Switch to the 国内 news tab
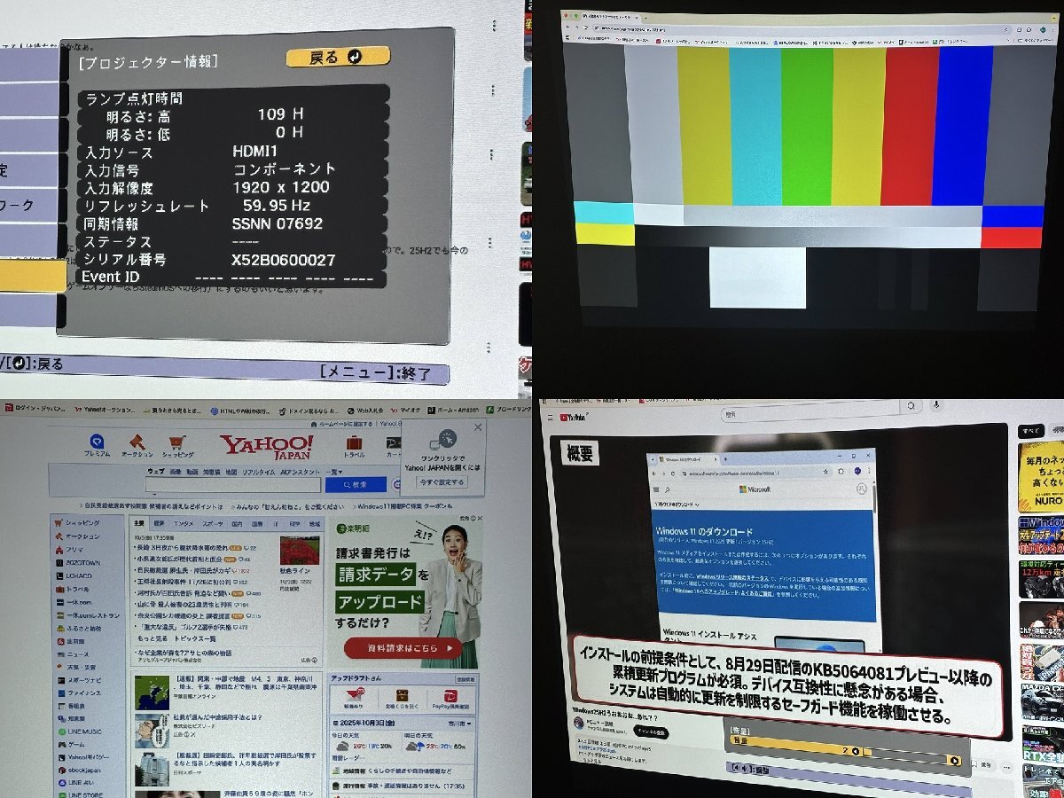The image size is (1064, 798). 236,524
